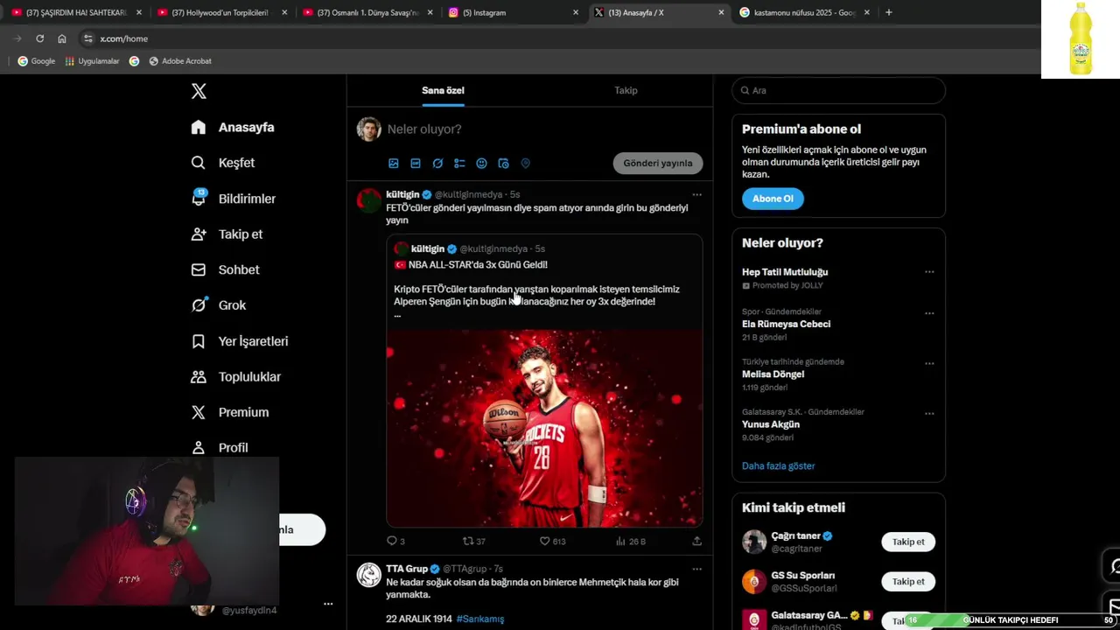Follow GS Su Sporları with Takip et
The height and width of the screenshot is (630, 1120).
[908, 582]
